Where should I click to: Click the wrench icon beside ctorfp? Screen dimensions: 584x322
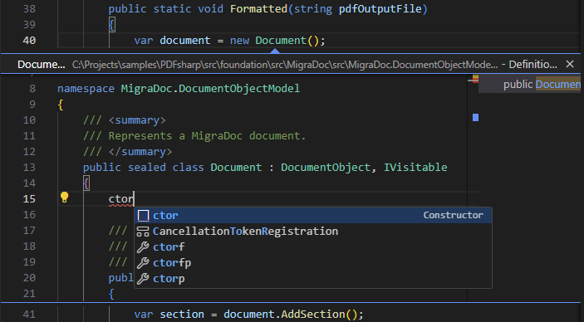143,263
